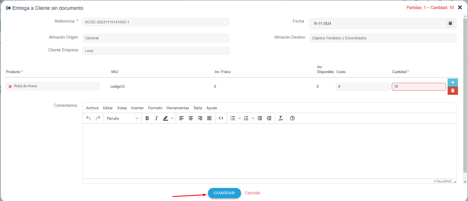The height and width of the screenshot is (201, 468).
Task: Justify the text
Action: (209, 118)
